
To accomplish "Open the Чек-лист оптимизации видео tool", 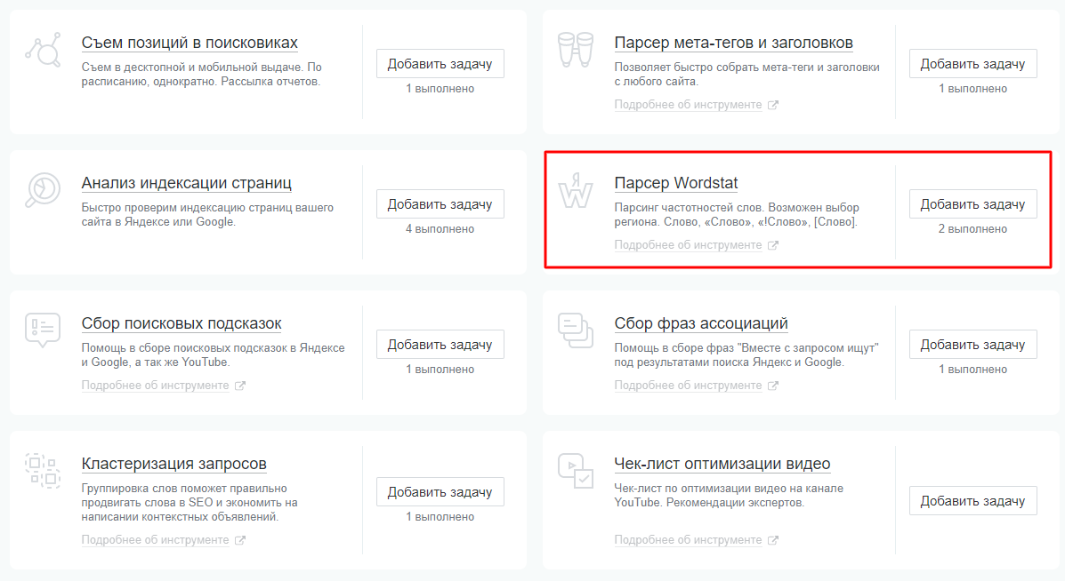I will 722,464.
